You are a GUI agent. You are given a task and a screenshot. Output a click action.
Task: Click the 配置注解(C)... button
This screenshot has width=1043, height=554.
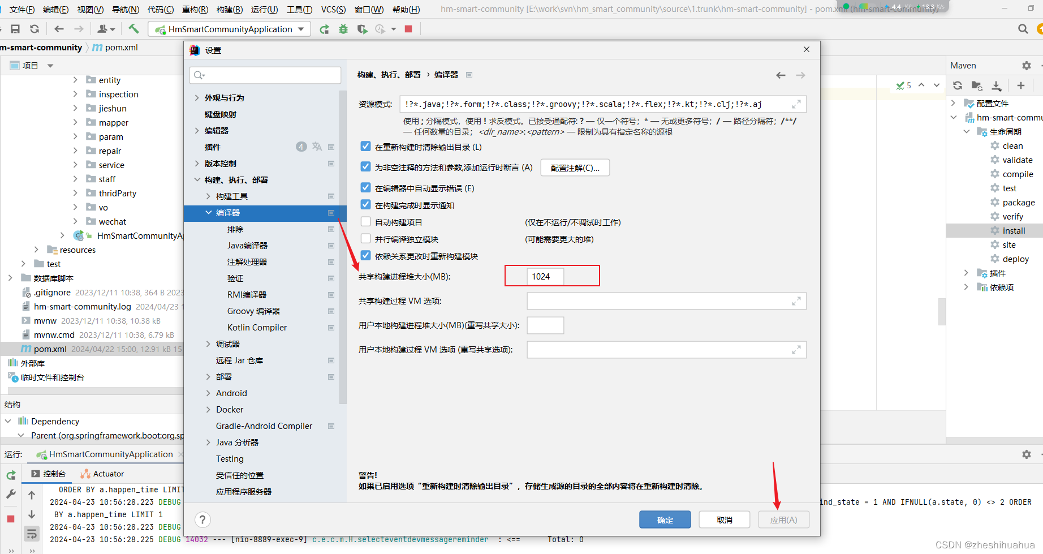coord(575,168)
